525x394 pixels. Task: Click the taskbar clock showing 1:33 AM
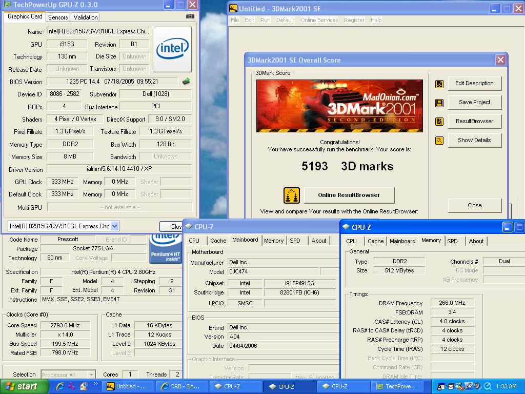[x=506, y=386]
